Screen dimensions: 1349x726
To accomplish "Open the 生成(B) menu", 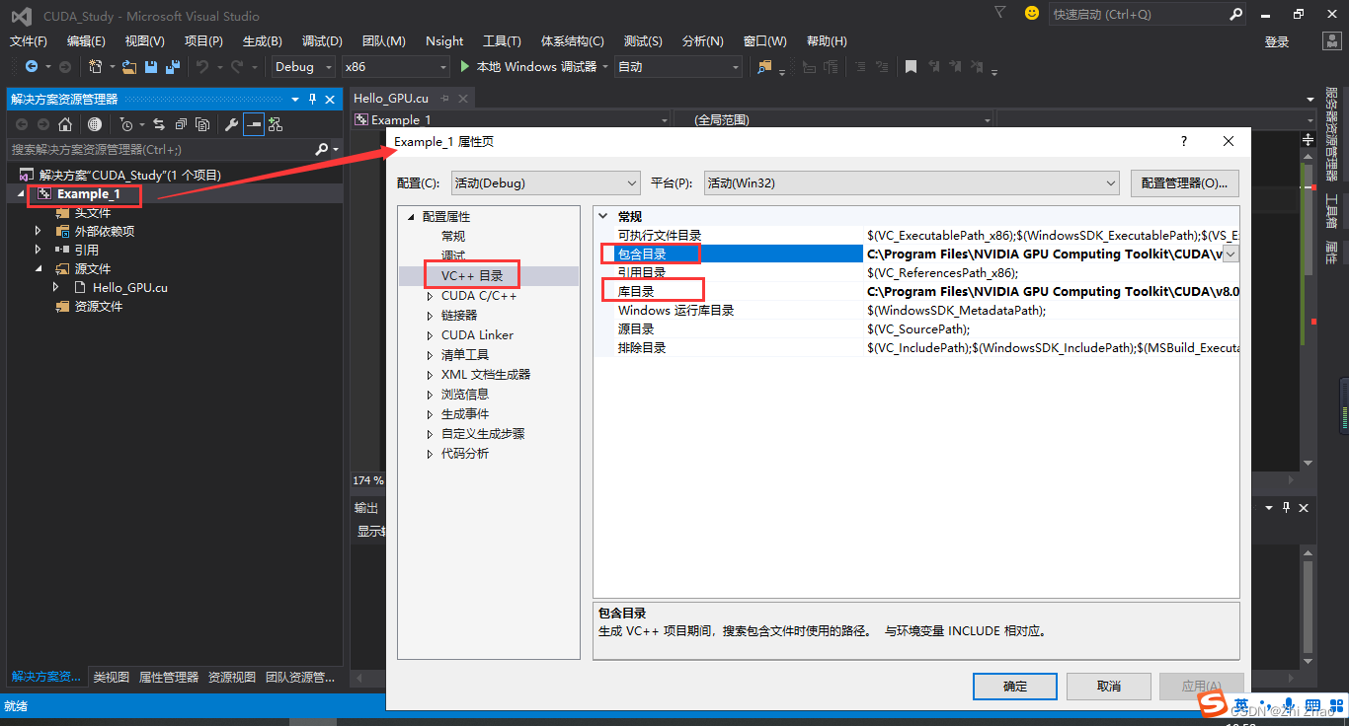I will click(x=263, y=40).
